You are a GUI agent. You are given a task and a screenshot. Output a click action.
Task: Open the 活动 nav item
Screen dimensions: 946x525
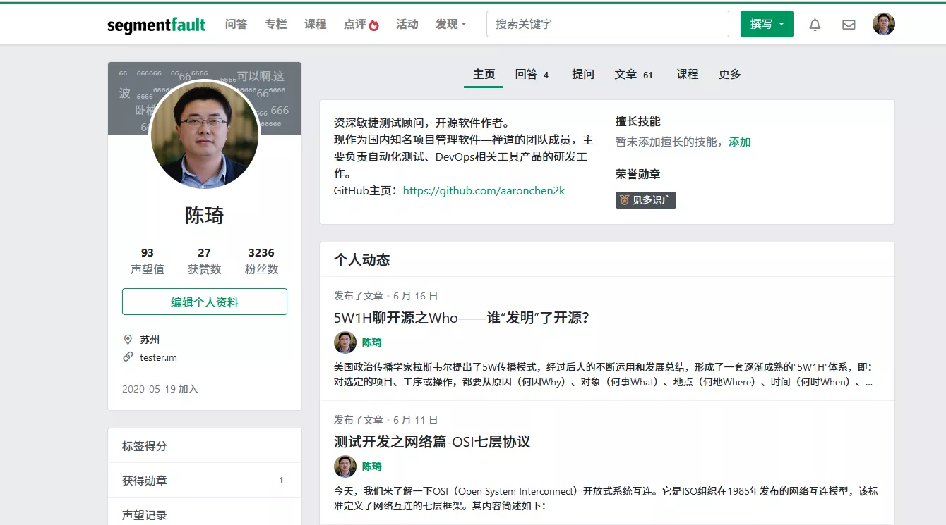[x=407, y=24]
